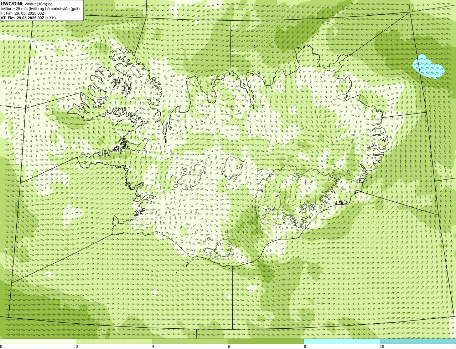The width and height of the screenshot is (456, 349).
Task: Select the palest 0–2 m/s color bar segment
Action: tap(38, 342)
